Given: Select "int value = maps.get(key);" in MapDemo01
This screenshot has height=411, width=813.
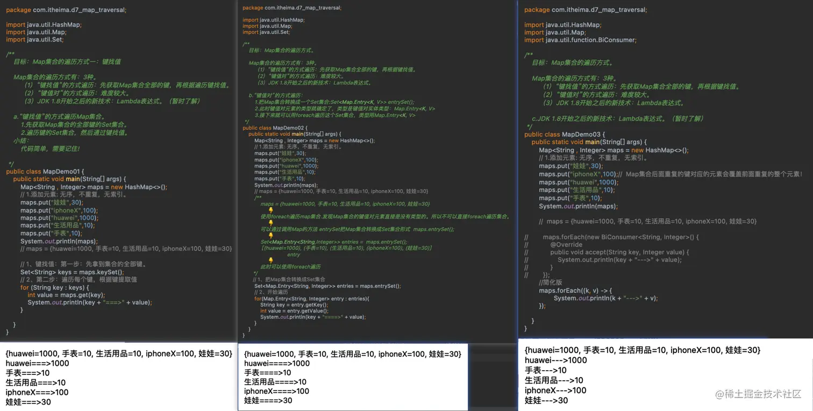Looking at the screenshot, I should click(66, 295).
